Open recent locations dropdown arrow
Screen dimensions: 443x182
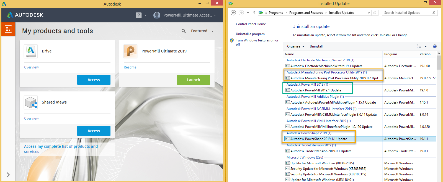248,13
